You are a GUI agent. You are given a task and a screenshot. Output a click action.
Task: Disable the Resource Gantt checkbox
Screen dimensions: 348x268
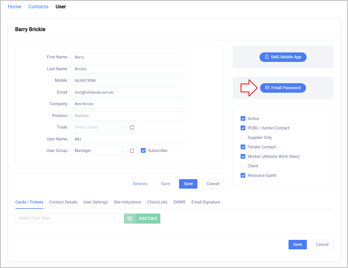click(243, 175)
